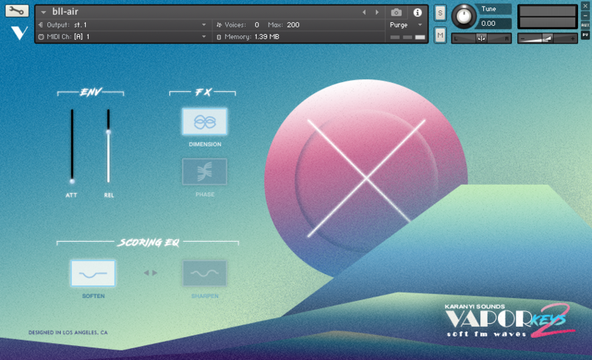Click the Max voices value 200

[293, 25]
